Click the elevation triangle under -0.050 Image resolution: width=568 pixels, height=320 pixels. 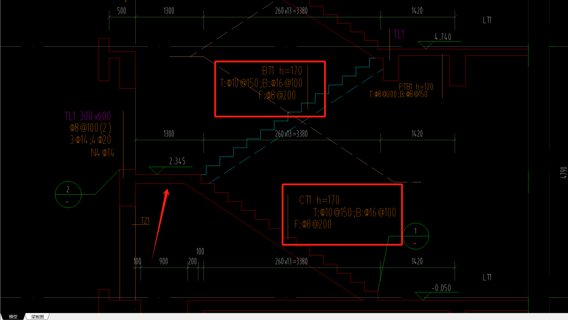click(x=423, y=296)
